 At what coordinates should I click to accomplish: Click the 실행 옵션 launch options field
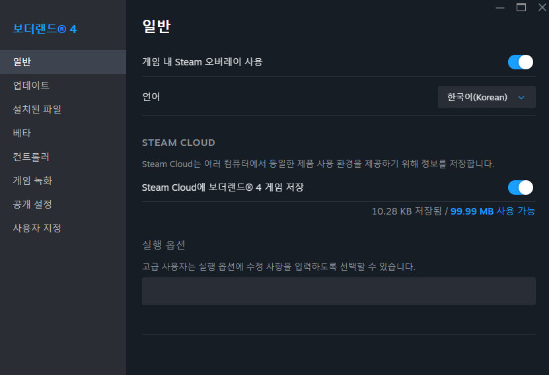[x=338, y=291]
